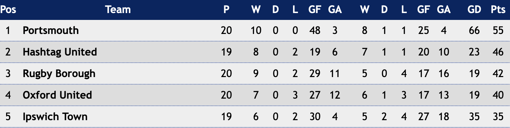Click the GD column header
This screenshot has width=510, height=128.
click(x=474, y=10)
